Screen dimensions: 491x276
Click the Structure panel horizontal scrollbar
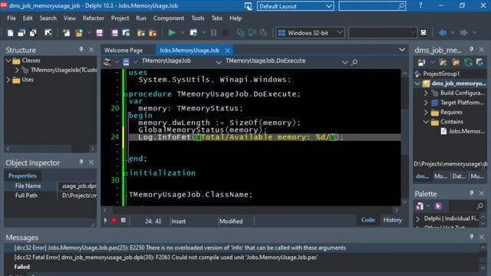pyautogui.click(x=50, y=149)
